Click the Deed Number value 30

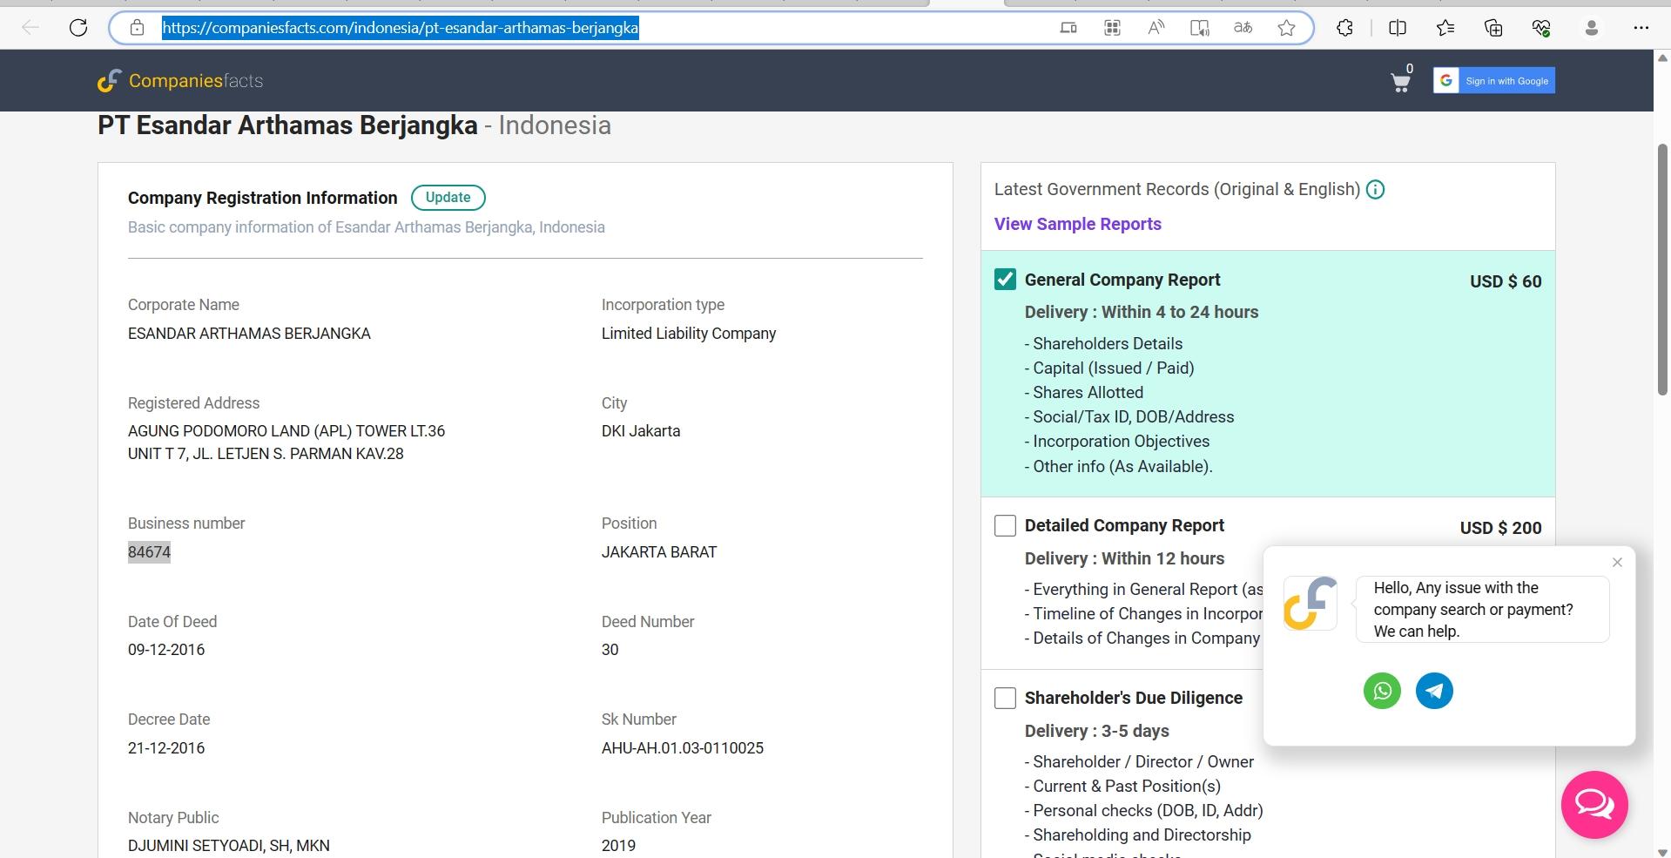(610, 650)
